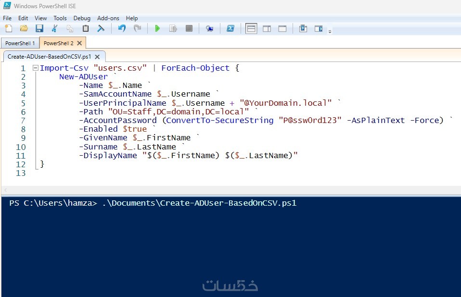The height and width of the screenshot is (297, 461).
Task: Select the Create-ADUser-BasedOnCSV.ps1 script tab
Action: [x=49, y=57]
